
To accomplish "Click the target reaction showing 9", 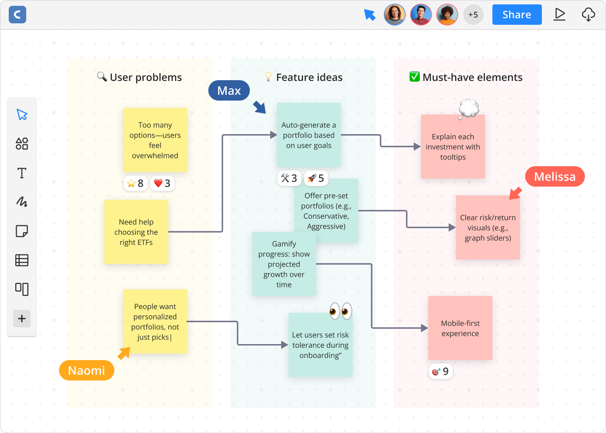I will [440, 371].
